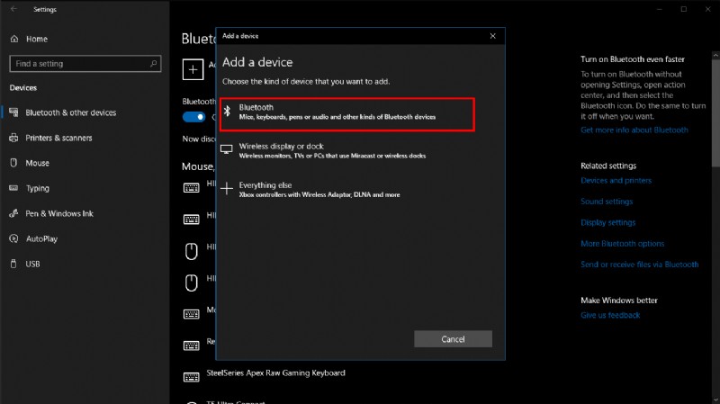Click the USB sidebar icon
The width and height of the screenshot is (720, 404).
pyautogui.click(x=13, y=264)
